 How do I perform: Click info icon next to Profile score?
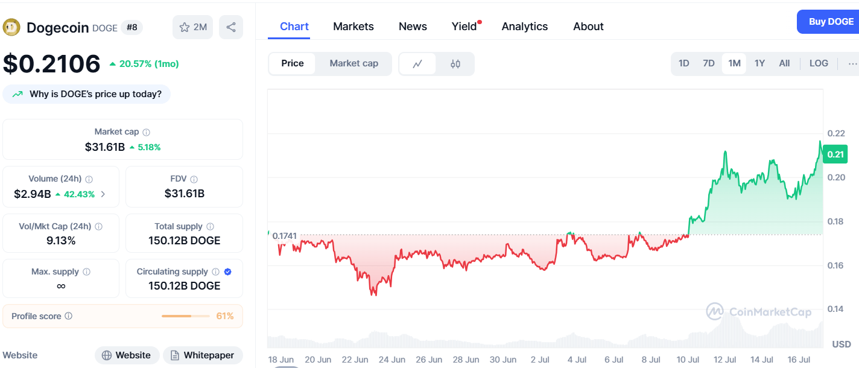point(69,316)
